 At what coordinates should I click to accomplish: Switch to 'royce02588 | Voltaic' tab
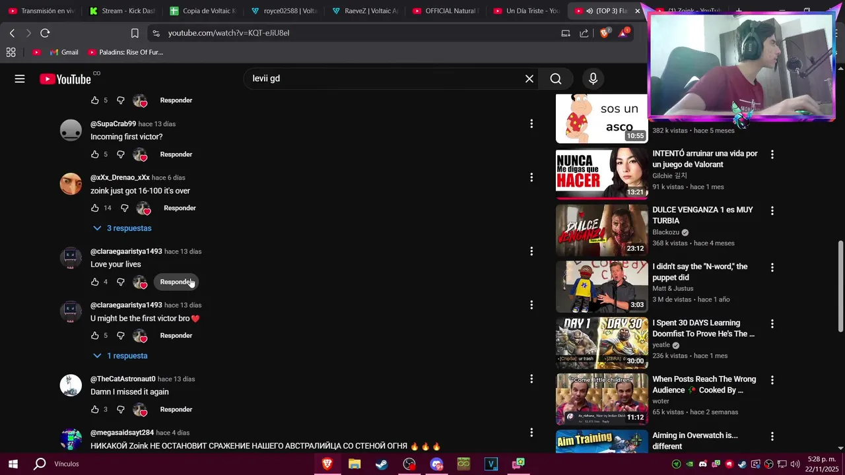[284, 11]
